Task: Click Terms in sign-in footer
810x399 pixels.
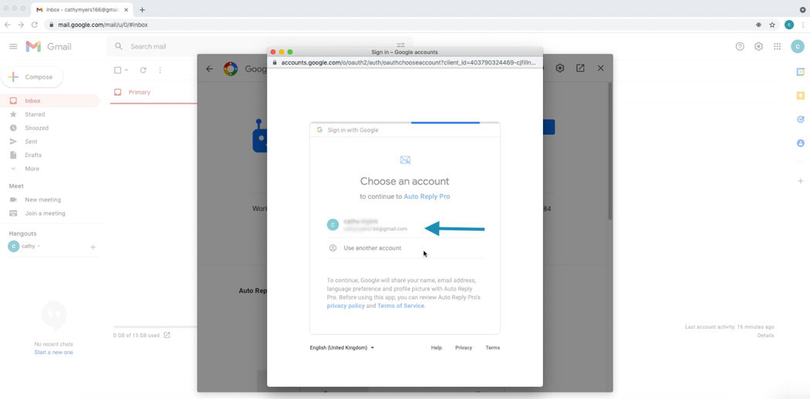Action: (x=493, y=347)
